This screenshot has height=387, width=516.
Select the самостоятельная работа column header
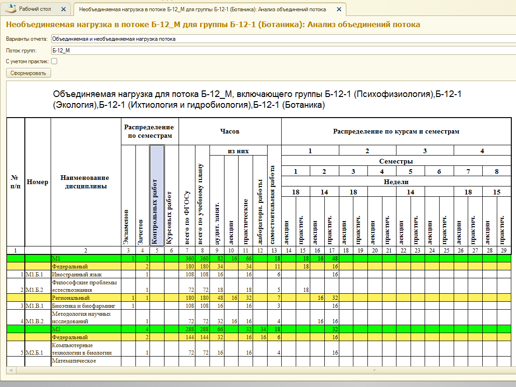pos(274,195)
